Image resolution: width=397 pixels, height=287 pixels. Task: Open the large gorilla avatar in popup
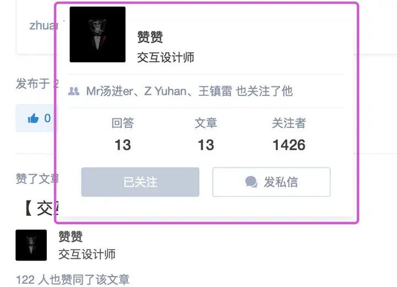[x=98, y=34]
